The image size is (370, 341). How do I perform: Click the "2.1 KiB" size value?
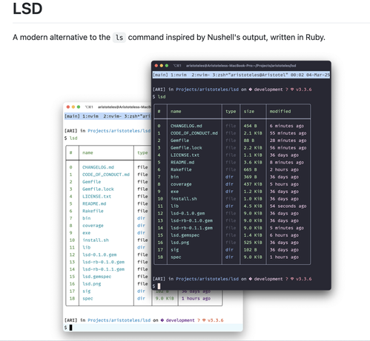[x=253, y=133]
